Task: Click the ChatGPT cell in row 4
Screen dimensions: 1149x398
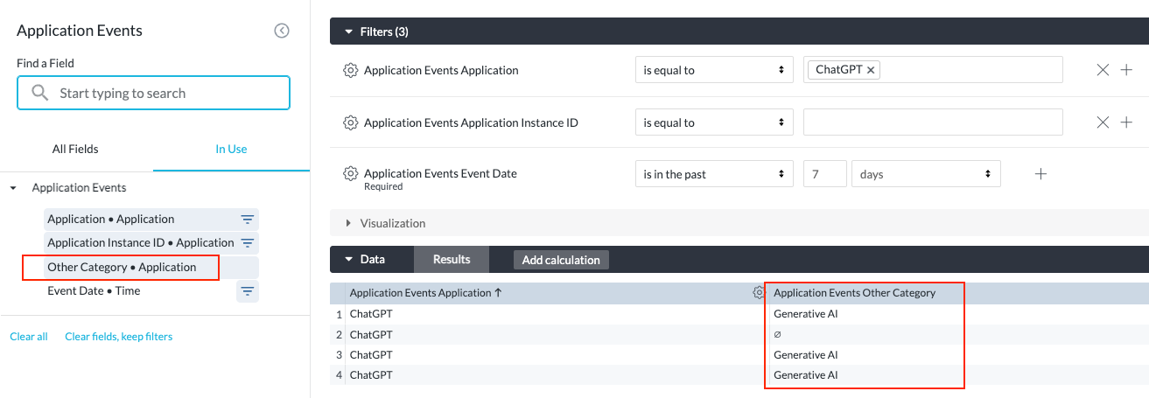Action: point(371,374)
